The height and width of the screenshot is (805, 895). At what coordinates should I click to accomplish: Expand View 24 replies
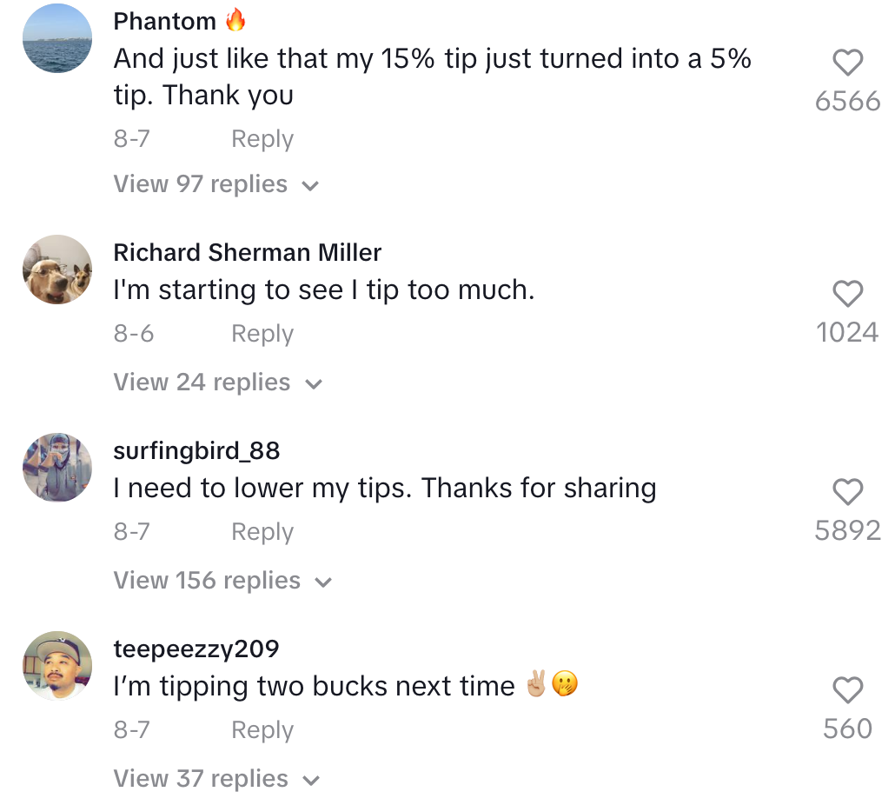click(217, 383)
